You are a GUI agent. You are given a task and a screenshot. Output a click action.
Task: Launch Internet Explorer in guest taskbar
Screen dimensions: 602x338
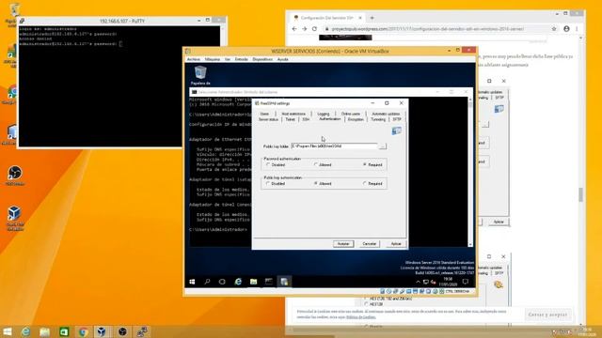click(238, 282)
